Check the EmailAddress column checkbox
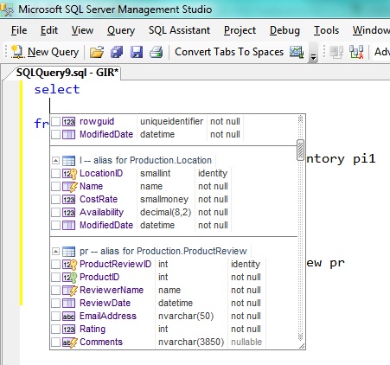This screenshot has width=390, height=365. tap(56, 316)
